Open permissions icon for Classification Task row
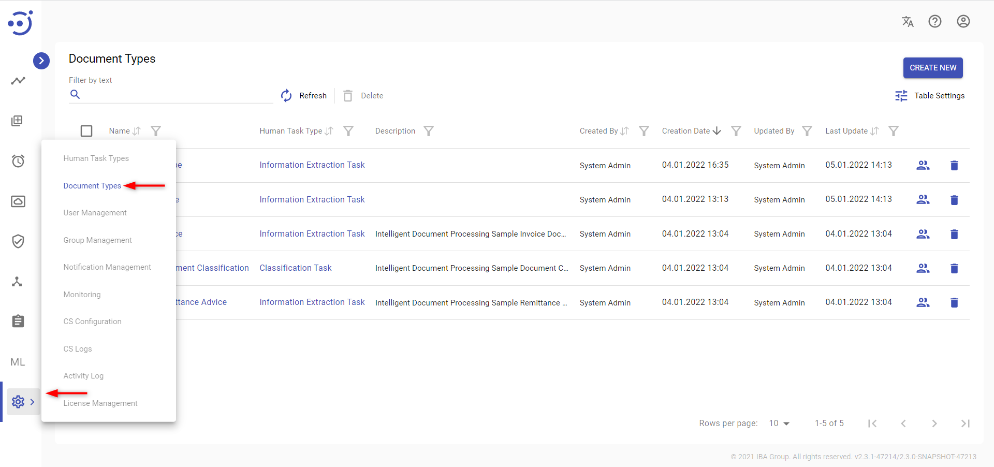 click(923, 268)
